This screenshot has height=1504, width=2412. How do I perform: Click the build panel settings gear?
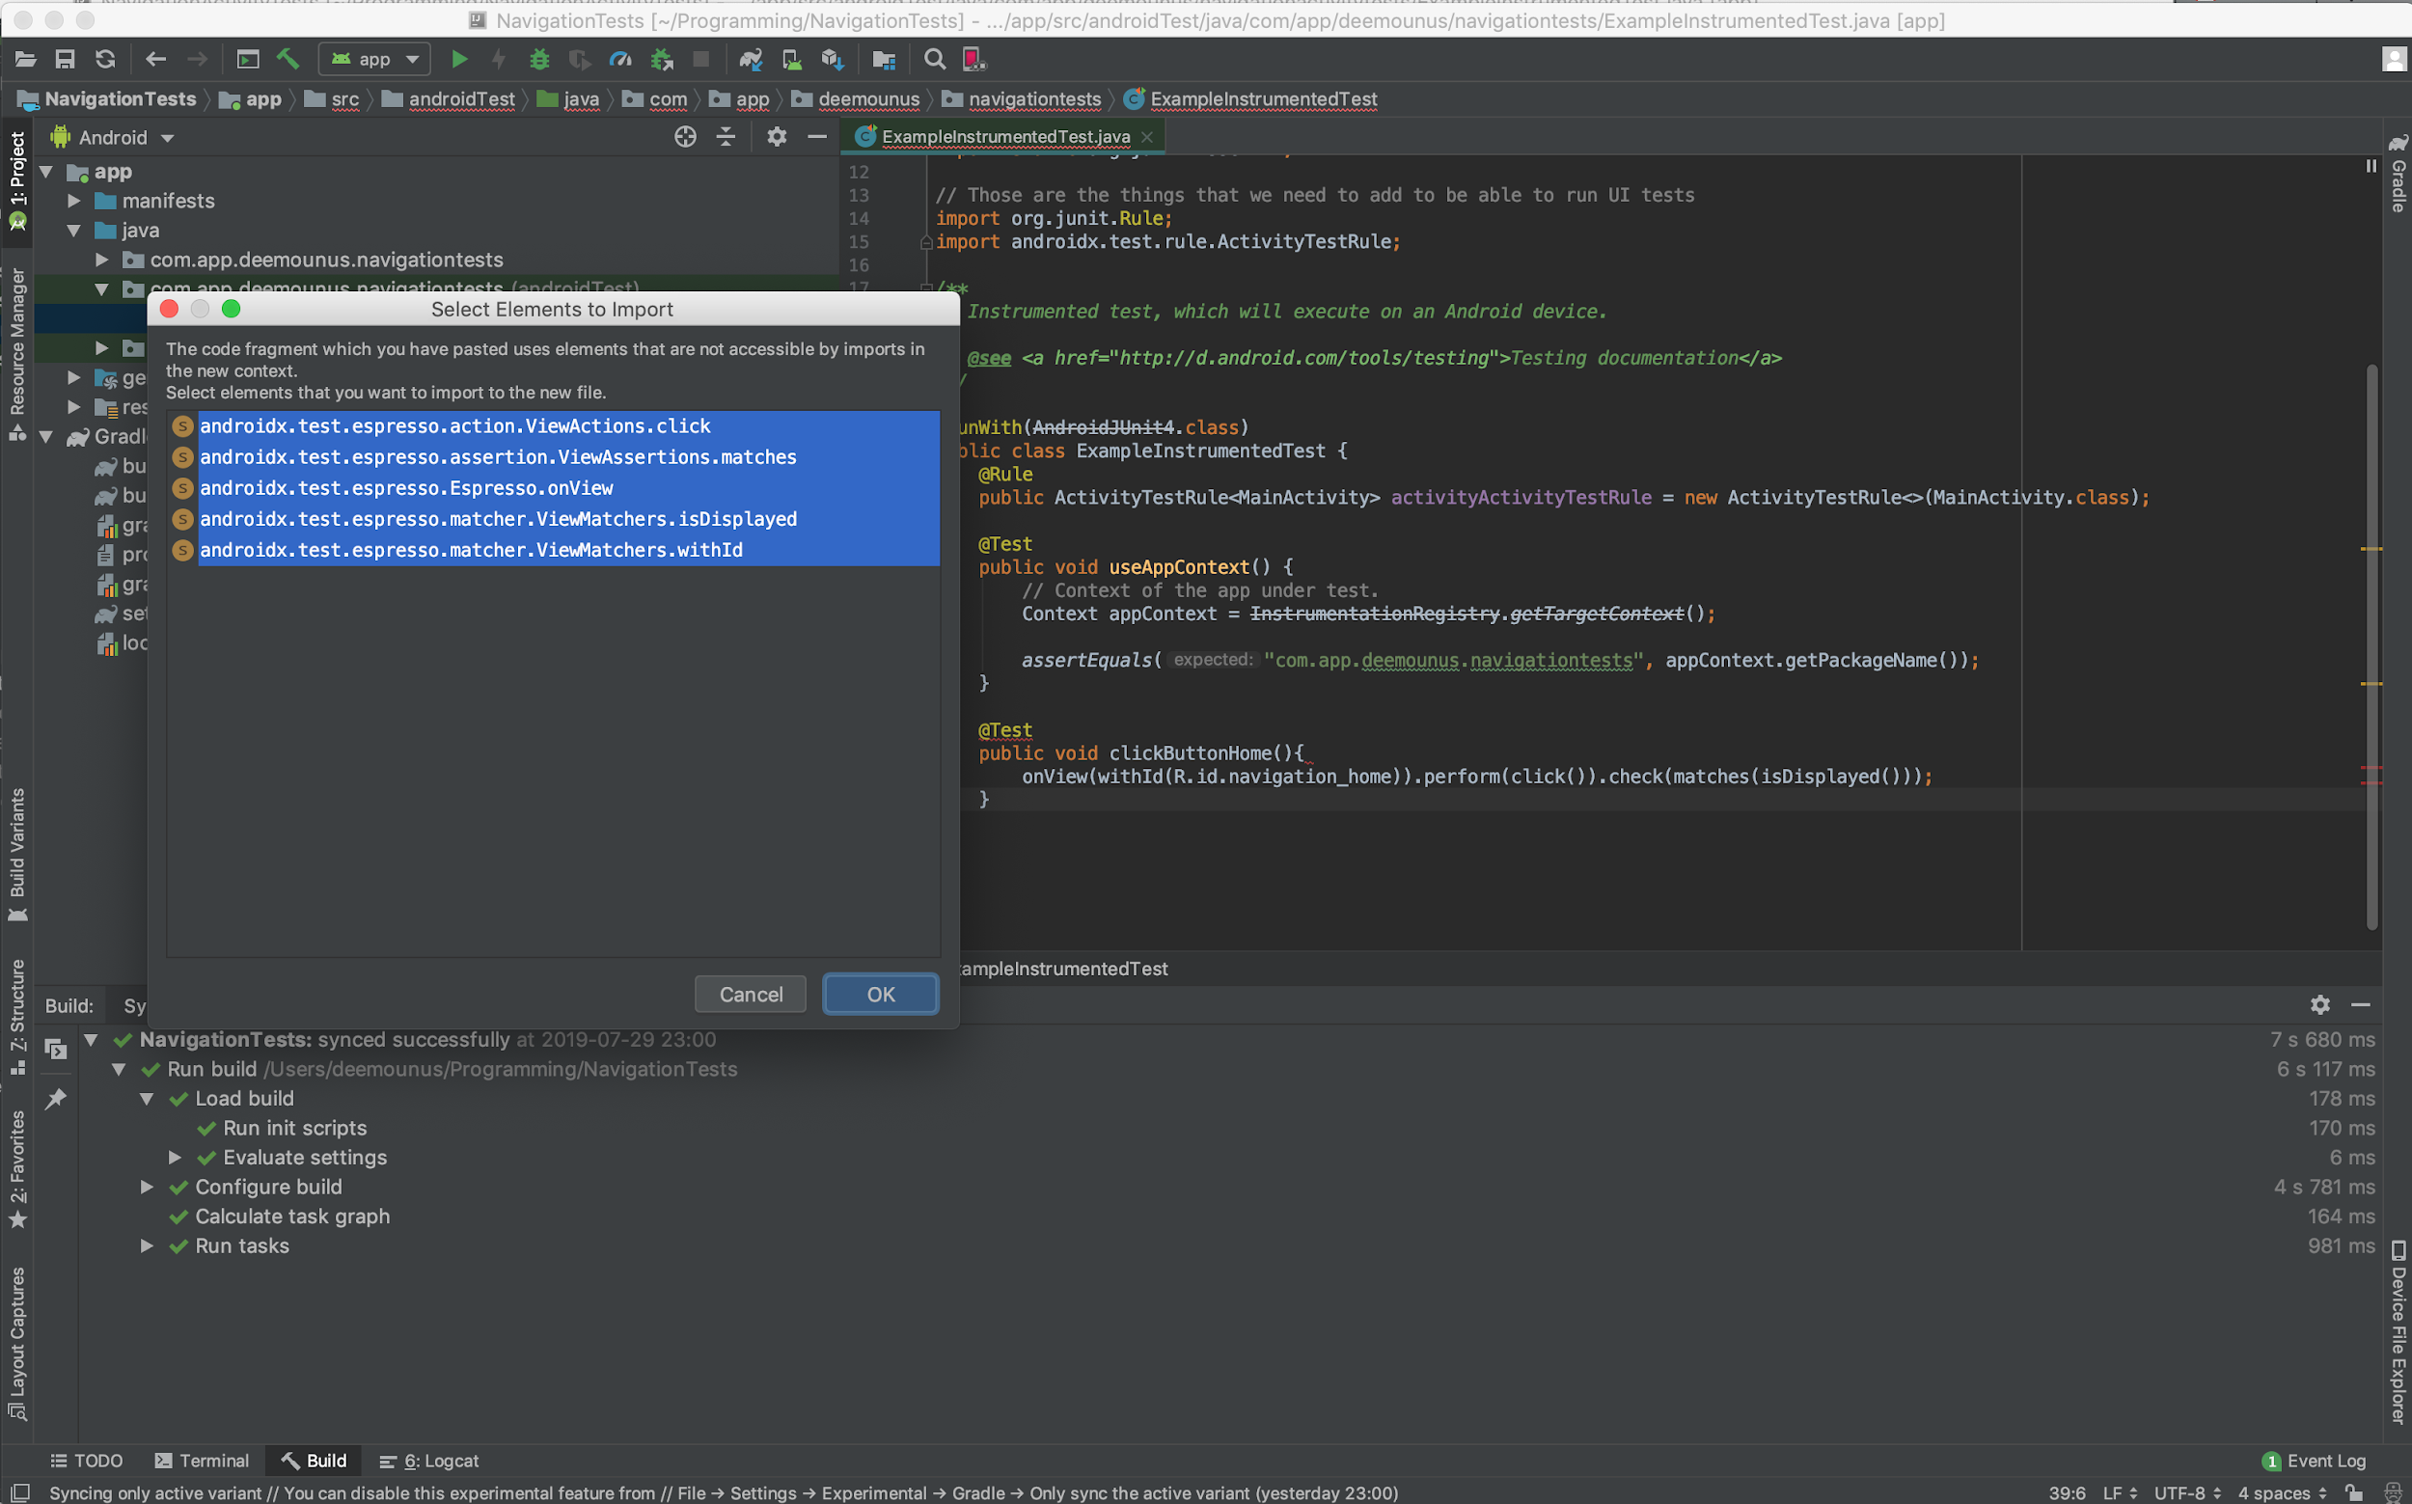(x=2319, y=1004)
